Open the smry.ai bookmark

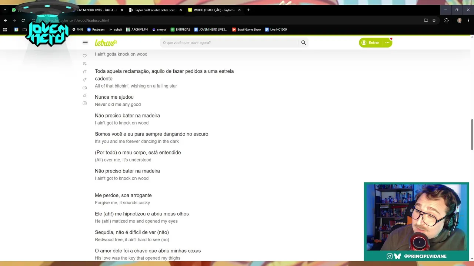[x=159, y=30]
